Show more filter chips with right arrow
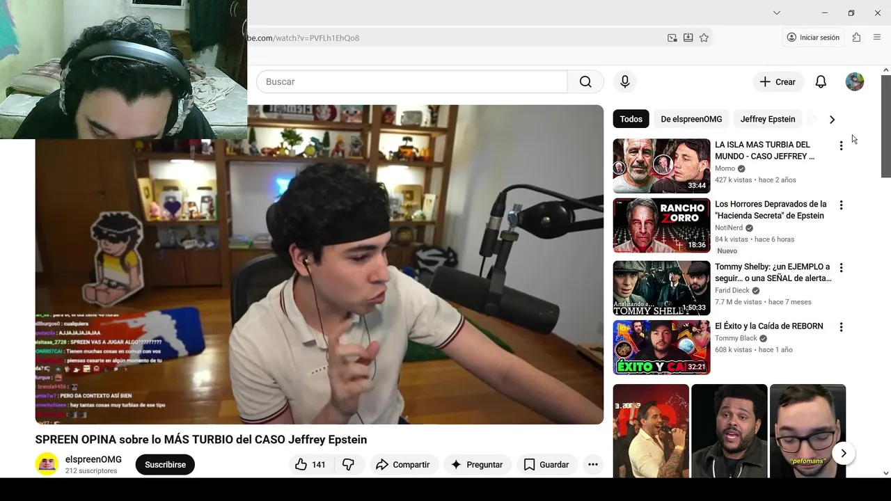The width and height of the screenshot is (891, 501). [x=832, y=119]
